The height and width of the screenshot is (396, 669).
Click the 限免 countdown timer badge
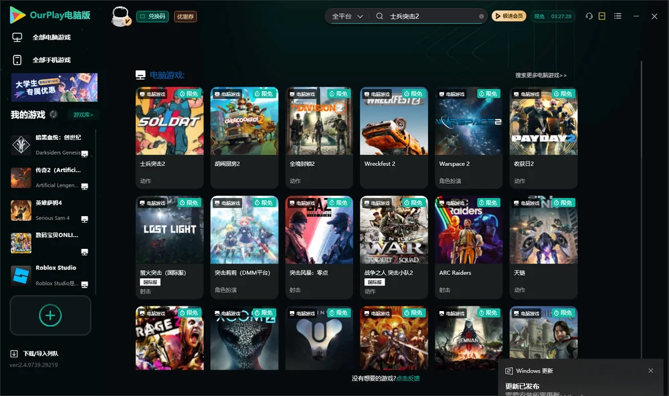pyautogui.click(x=553, y=16)
